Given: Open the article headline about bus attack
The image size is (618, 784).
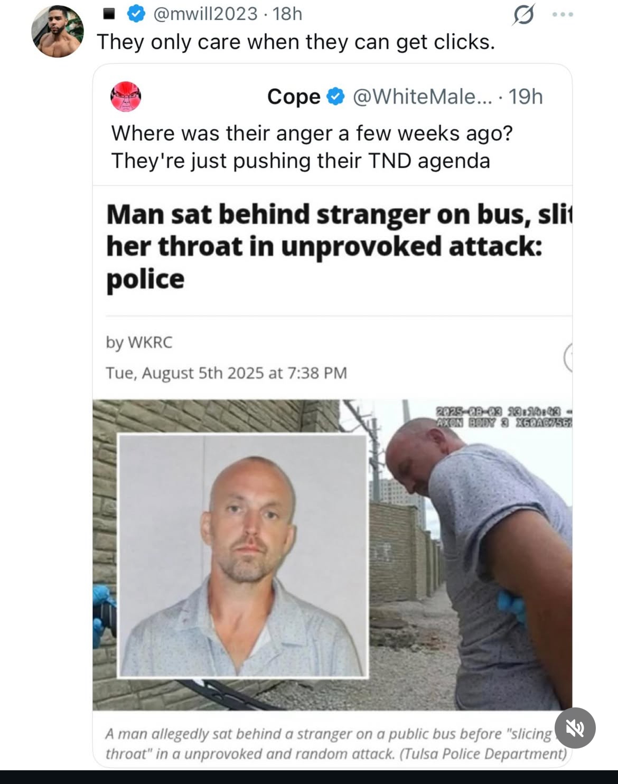Looking at the screenshot, I should click(x=338, y=247).
